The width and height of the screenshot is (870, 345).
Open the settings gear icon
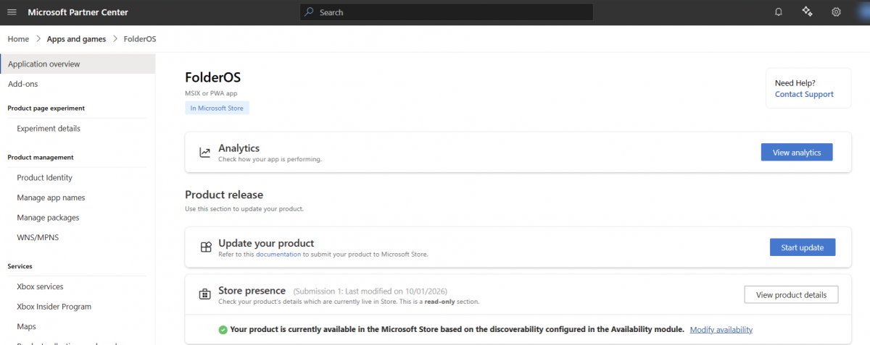(x=836, y=12)
